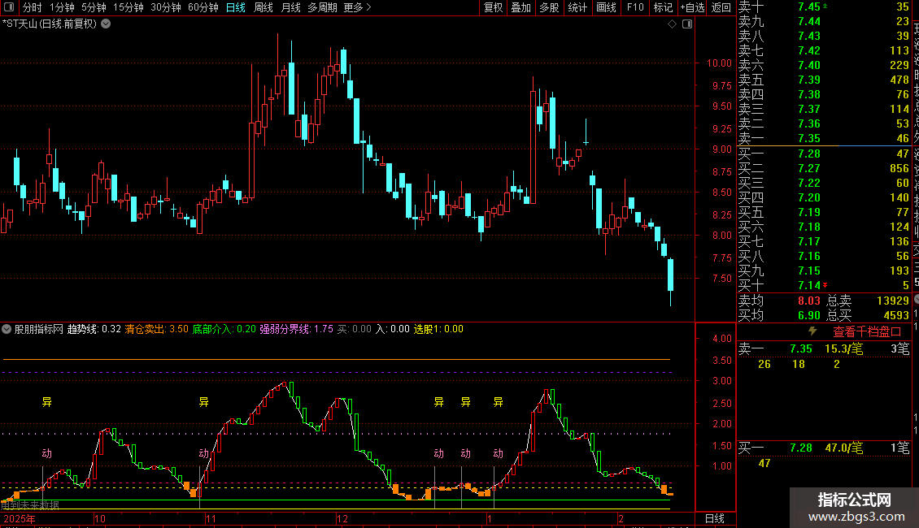Click the 卖十 7.45 order book row

point(824,7)
